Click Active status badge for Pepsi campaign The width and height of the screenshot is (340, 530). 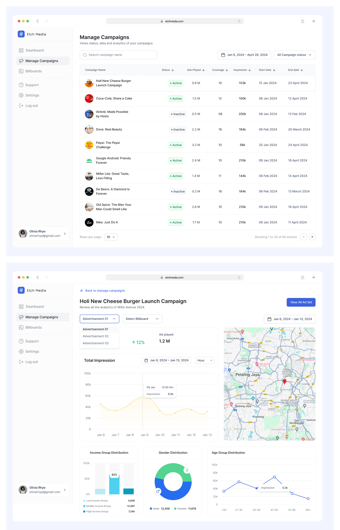176,145
